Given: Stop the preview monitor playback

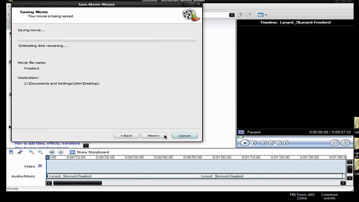Looking at the screenshot, I should [x=254, y=143].
